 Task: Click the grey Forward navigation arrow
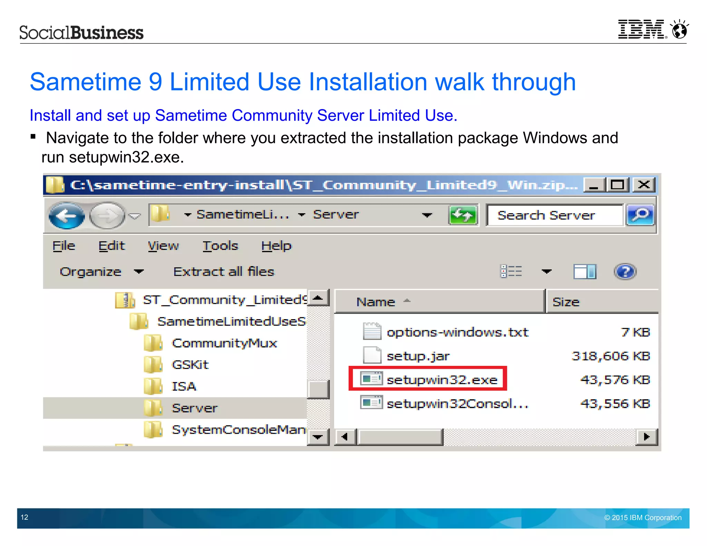107,216
